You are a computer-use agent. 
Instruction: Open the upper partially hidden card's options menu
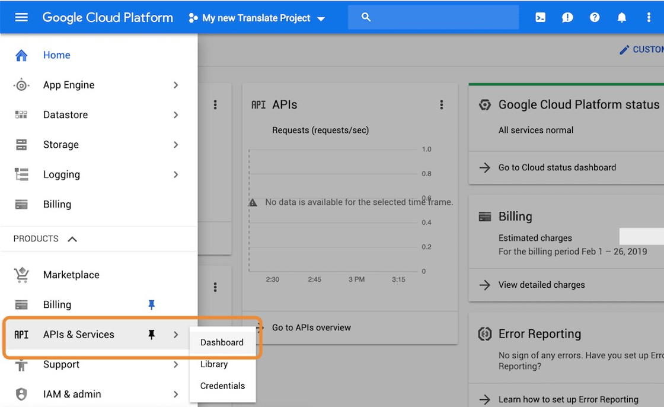(x=215, y=105)
